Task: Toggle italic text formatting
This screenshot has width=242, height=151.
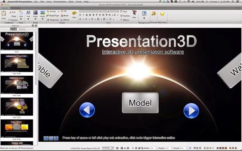Action: coord(83,15)
